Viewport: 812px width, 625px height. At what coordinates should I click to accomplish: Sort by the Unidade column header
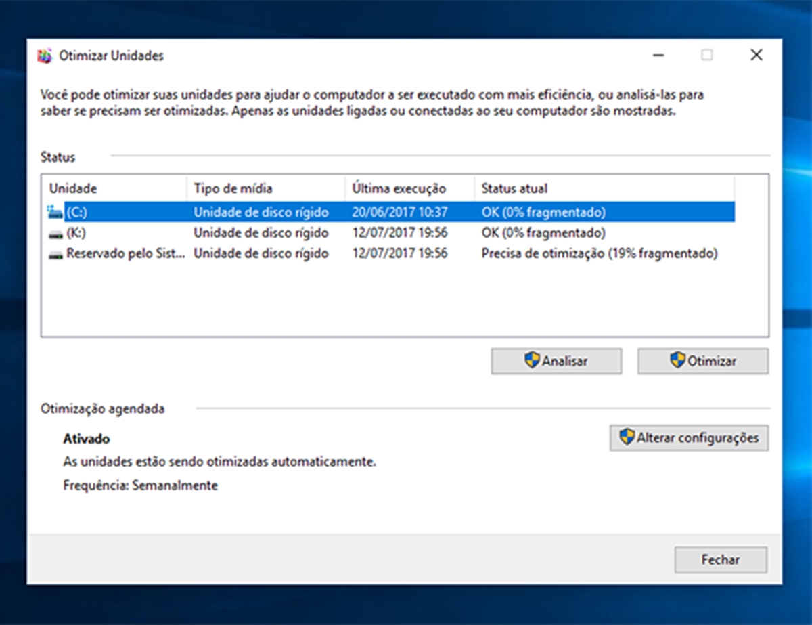point(114,188)
